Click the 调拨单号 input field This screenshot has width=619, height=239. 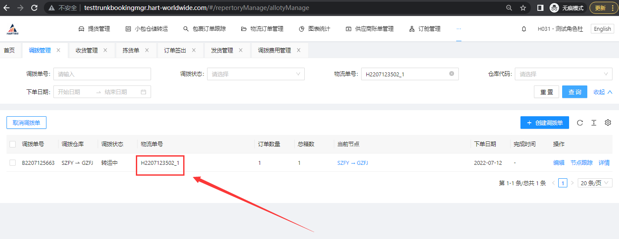coord(102,74)
